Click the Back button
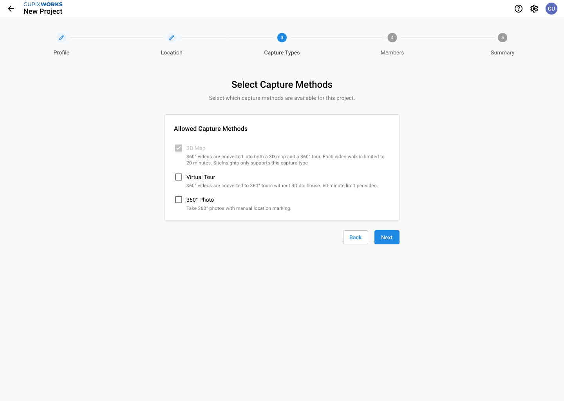The height and width of the screenshot is (401, 564). (x=356, y=237)
